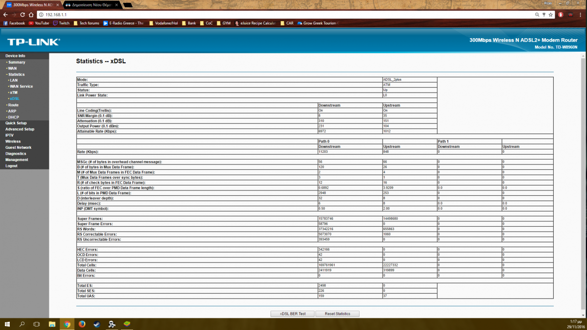Open DHCP page
Screen dimensions: 587x330
coord(14,117)
